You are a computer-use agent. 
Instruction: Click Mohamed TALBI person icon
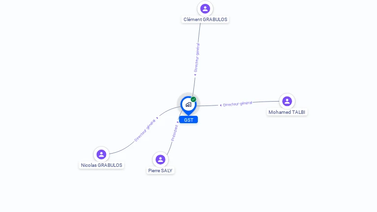pyautogui.click(x=287, y=101)
